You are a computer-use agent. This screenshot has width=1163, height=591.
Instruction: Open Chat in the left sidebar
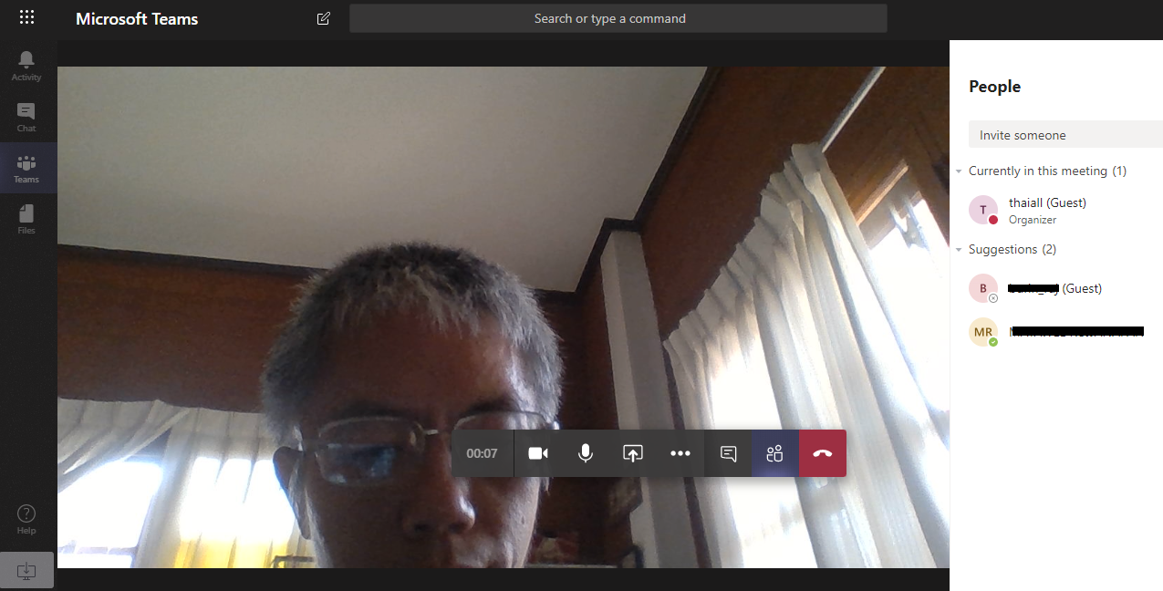[x=26, y=116]
